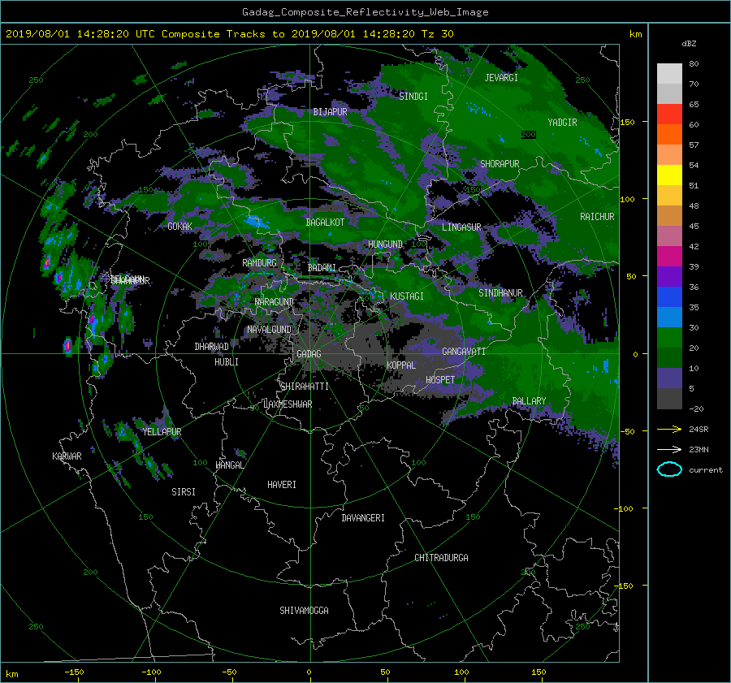Image resolution: width=731 pixels, height=683 pixels.
Task: Click the highlighted 200 range marker near YADGIR
Action: 528,135
